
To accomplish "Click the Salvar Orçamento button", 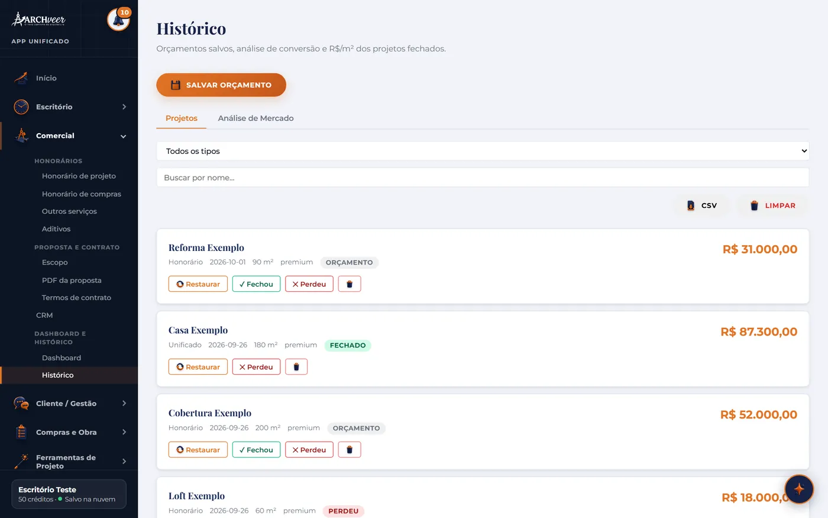I will pos(221,85).
